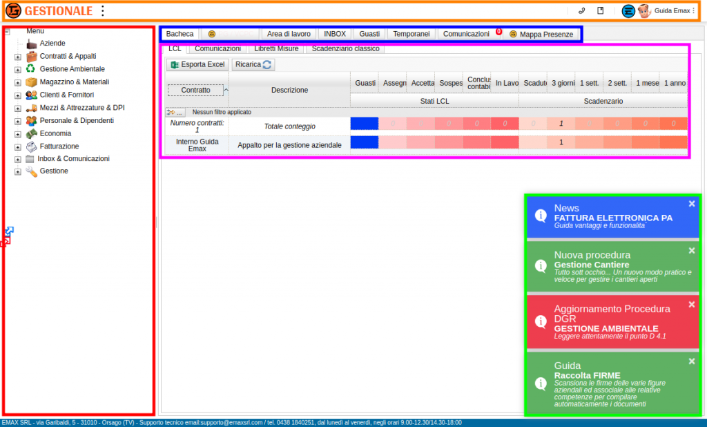Close the News Fattura Elettronica notification
This screenshot has height=427, width=707.
pos(692,204)
